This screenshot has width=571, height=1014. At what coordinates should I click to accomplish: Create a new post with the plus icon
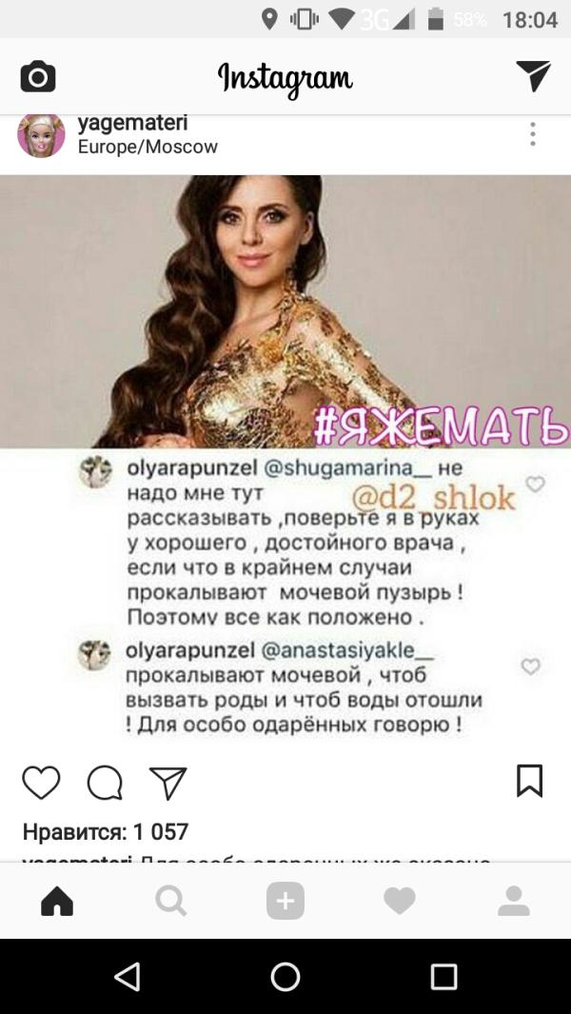pyautogui.click(x=285, y=901)
